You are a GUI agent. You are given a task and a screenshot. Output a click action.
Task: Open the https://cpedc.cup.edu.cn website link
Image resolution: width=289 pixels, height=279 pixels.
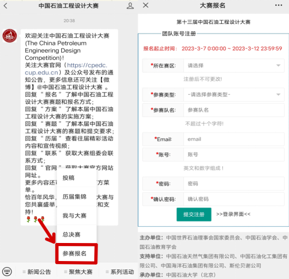[66, 69]
